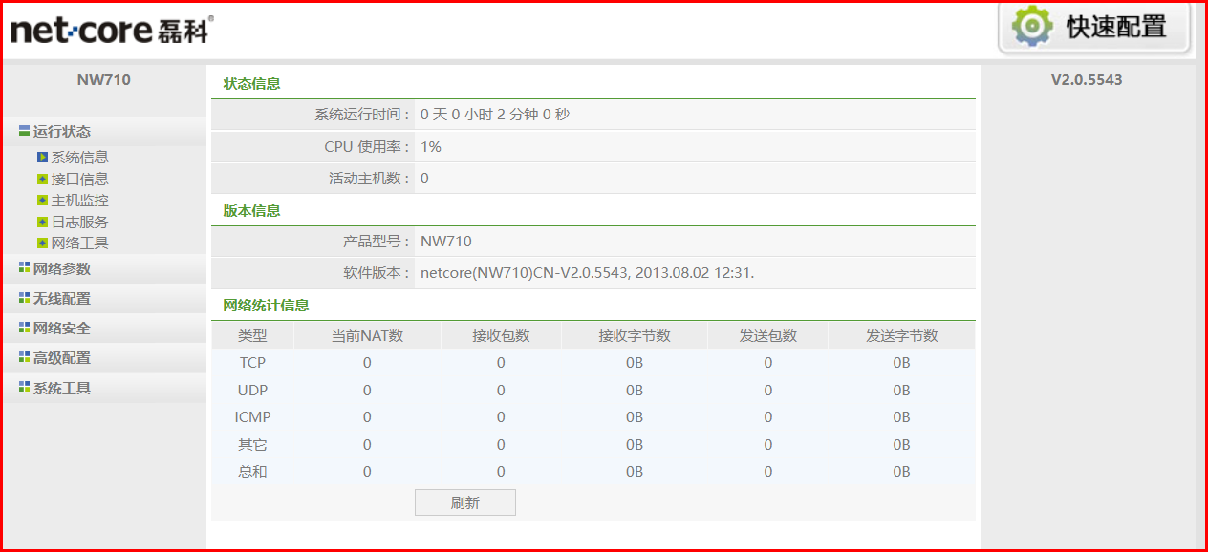
Task: Click the CPU 使用率 value 1%
Action: click(431, 147)
